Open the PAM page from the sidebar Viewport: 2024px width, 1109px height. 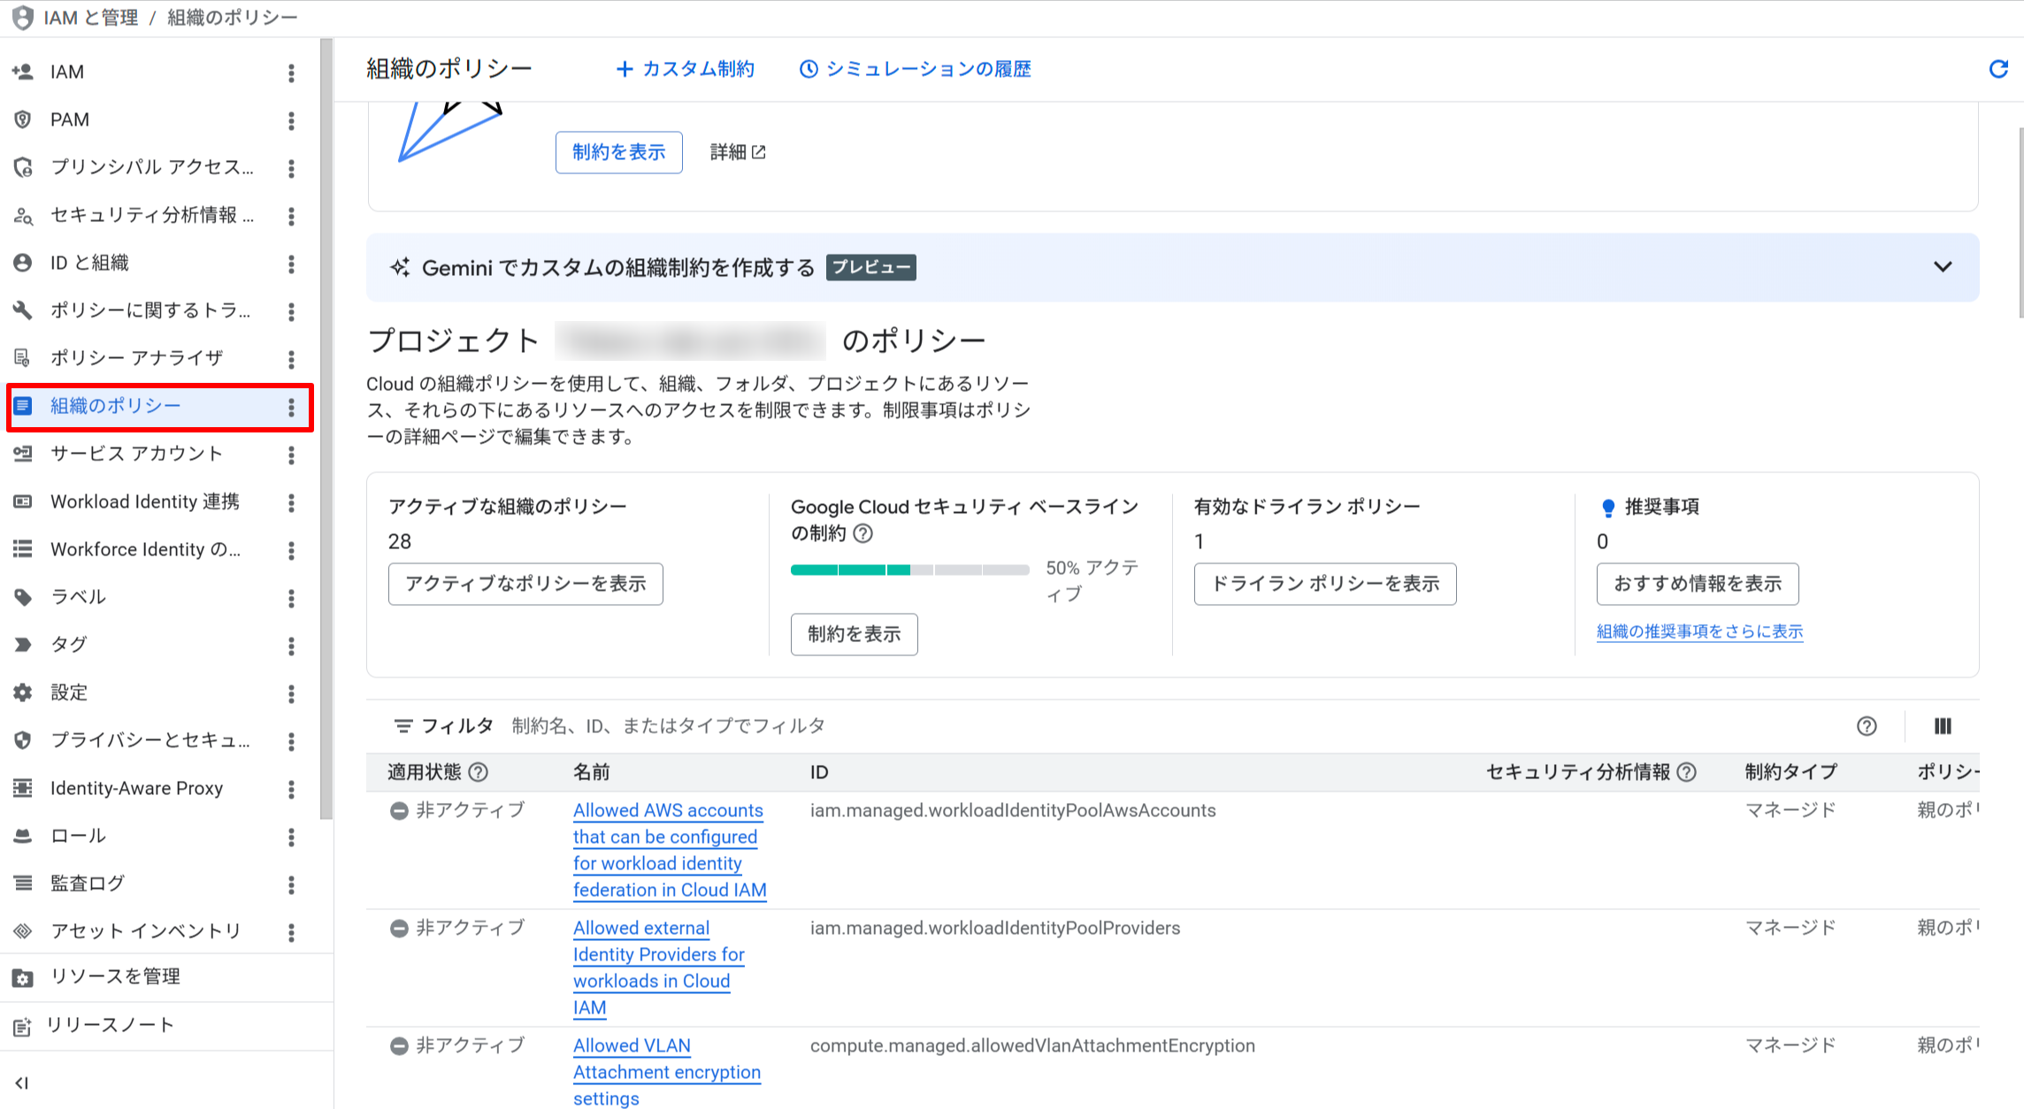pyautogui.click(x=68, y=119)
